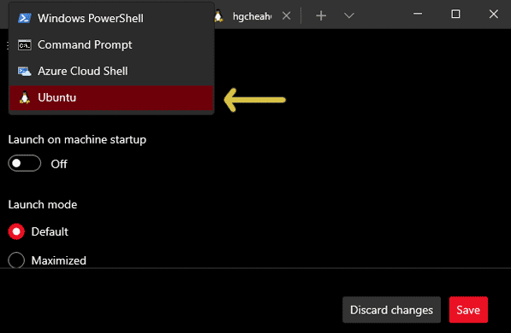Click the Launch mode heading text
Screen dimensions: 511x333
coord(43,205)
